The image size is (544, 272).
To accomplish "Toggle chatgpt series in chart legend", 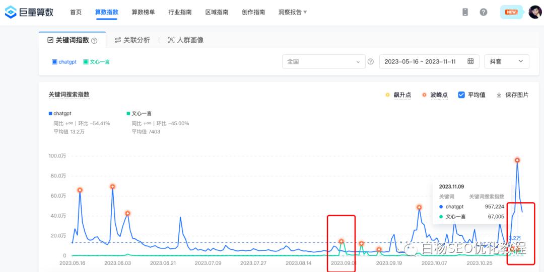I will click(x=60, y=113).
